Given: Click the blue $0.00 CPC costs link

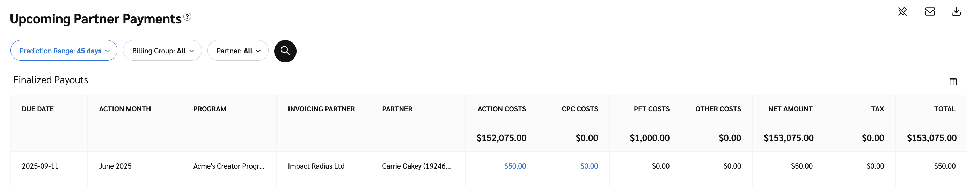Looking at the screenshot, I should tap(589, 166).
